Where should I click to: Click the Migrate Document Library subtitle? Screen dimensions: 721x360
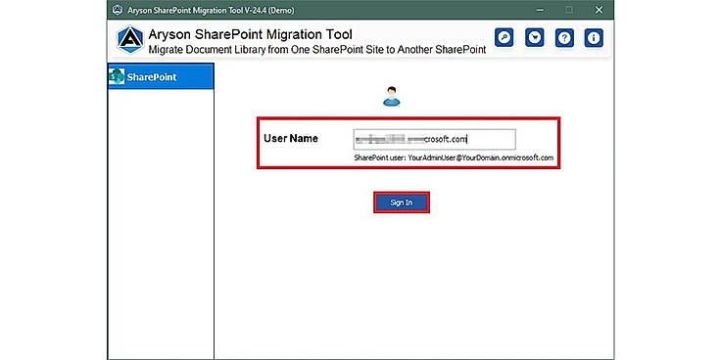[316, 50]
